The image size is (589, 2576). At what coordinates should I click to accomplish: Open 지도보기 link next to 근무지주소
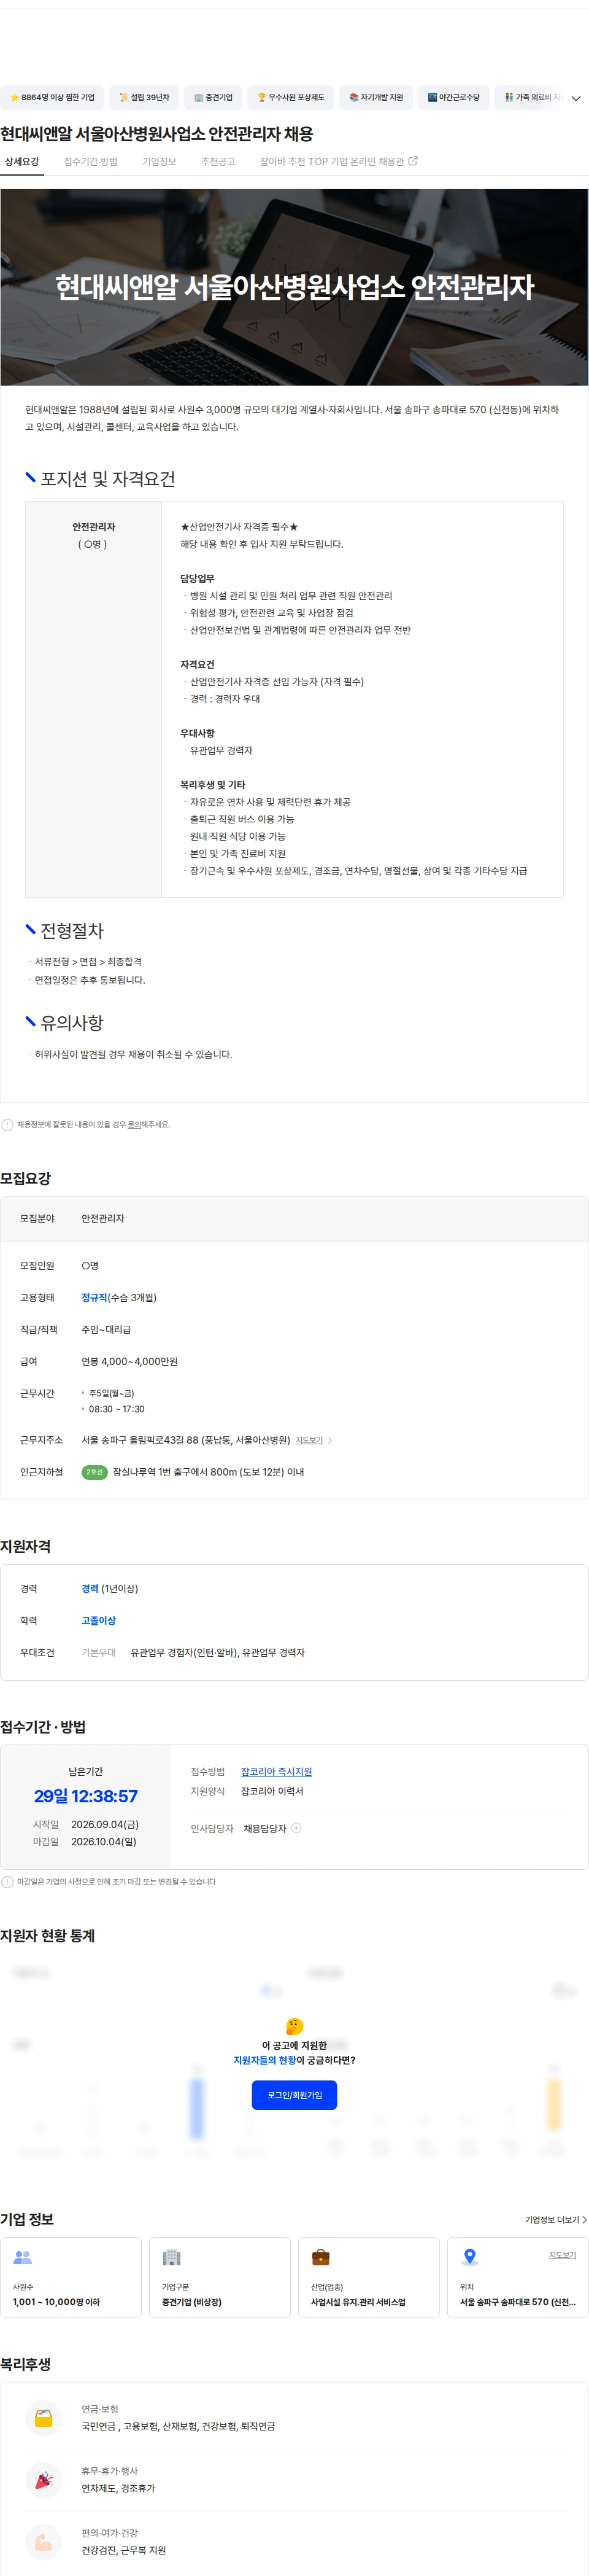click(x=309, y=1440)
